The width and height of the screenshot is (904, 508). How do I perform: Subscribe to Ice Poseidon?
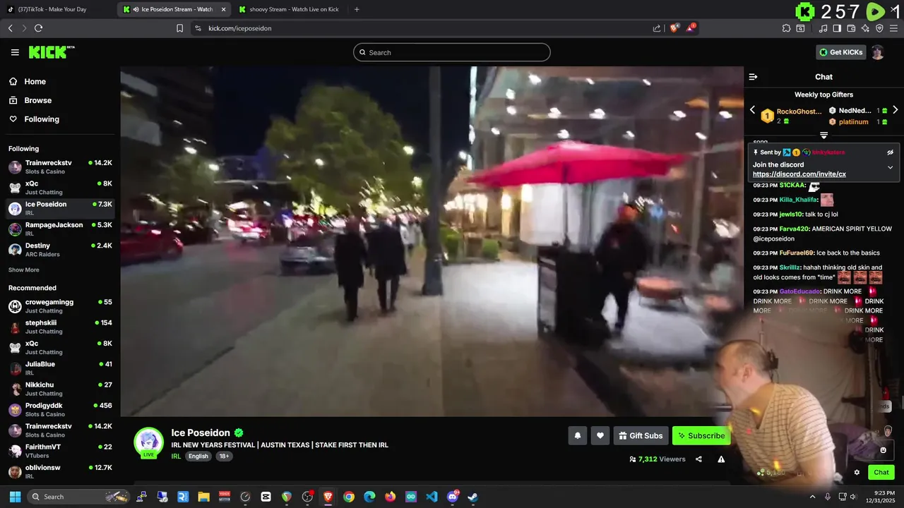coord(701,435)
